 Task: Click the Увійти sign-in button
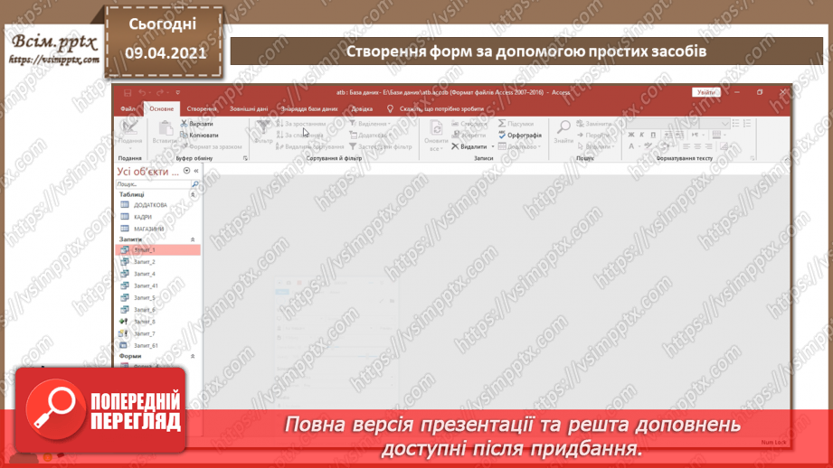point(705,92)
